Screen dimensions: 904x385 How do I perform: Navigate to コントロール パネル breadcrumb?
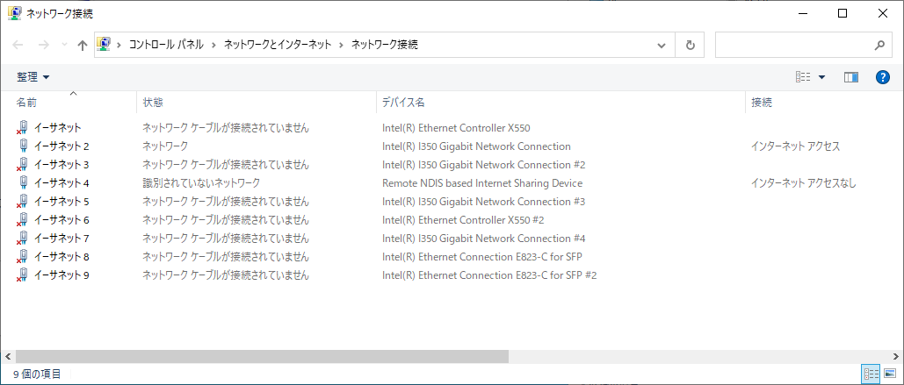pos(166,45)
